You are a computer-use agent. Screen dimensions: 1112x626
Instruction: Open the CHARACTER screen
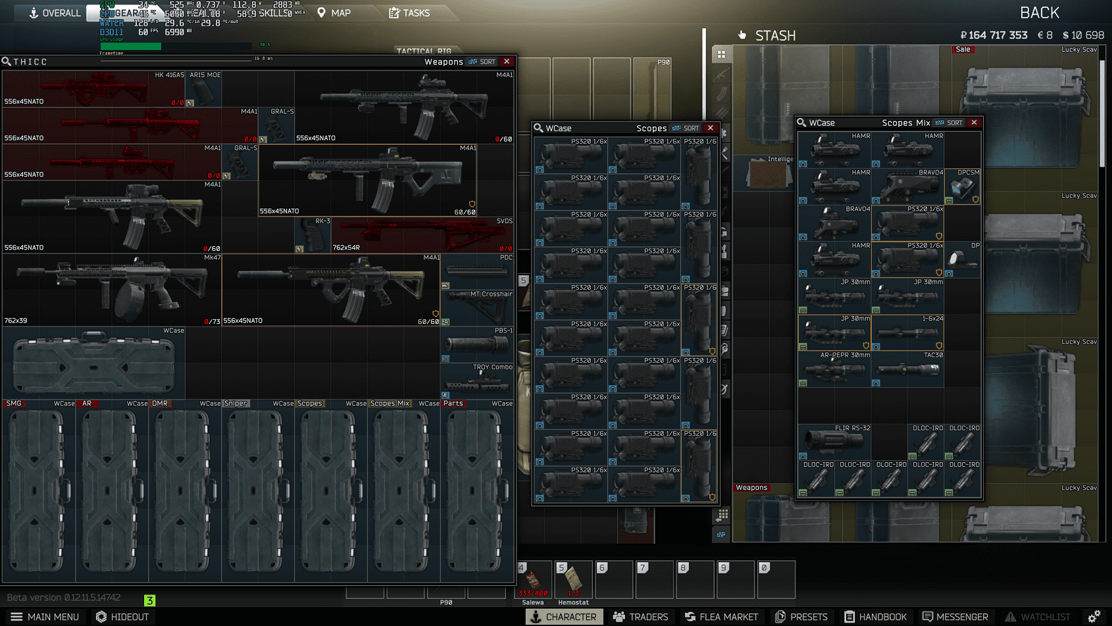pos(564,617)
